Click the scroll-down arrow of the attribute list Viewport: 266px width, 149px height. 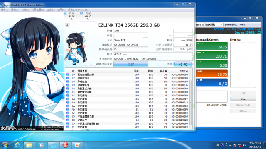click(x=191, y=127)
